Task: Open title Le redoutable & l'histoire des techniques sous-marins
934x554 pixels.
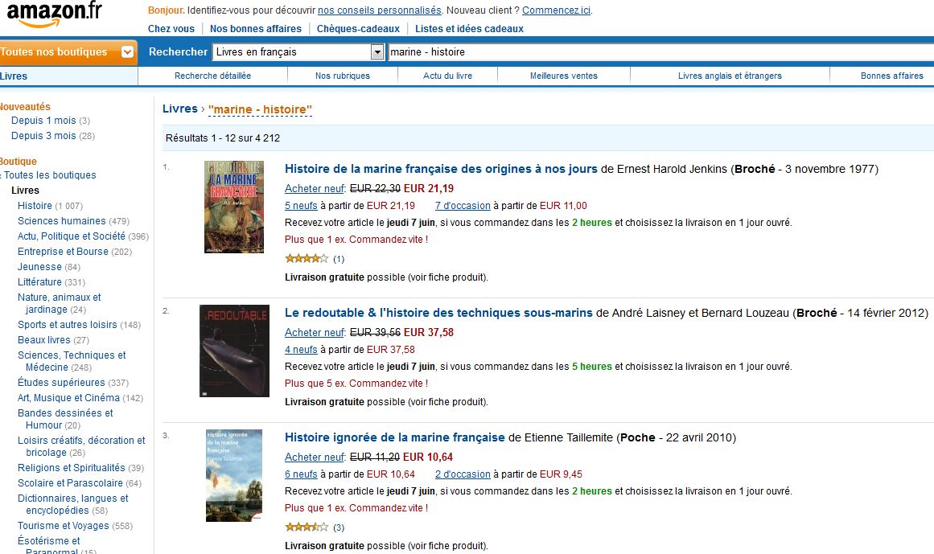Action: (x=438, y=313)
